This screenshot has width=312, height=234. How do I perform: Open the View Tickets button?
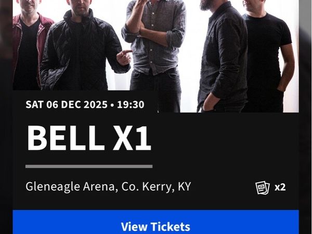pos(155,222)
